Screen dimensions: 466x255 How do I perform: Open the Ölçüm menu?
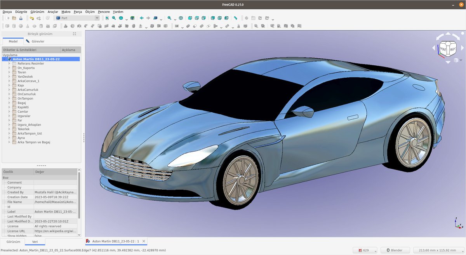point(90,12)
